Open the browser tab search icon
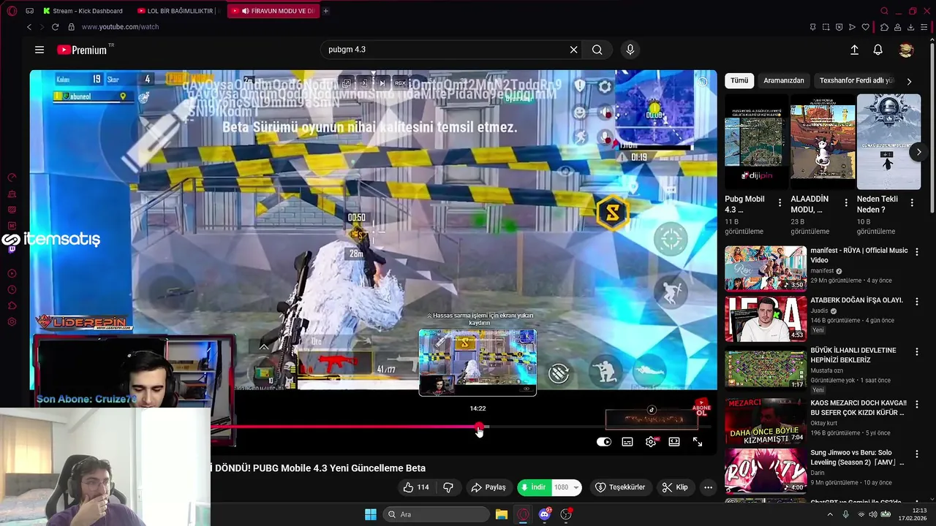The width and height of the screenshot is (936, 526). [884, 11]
